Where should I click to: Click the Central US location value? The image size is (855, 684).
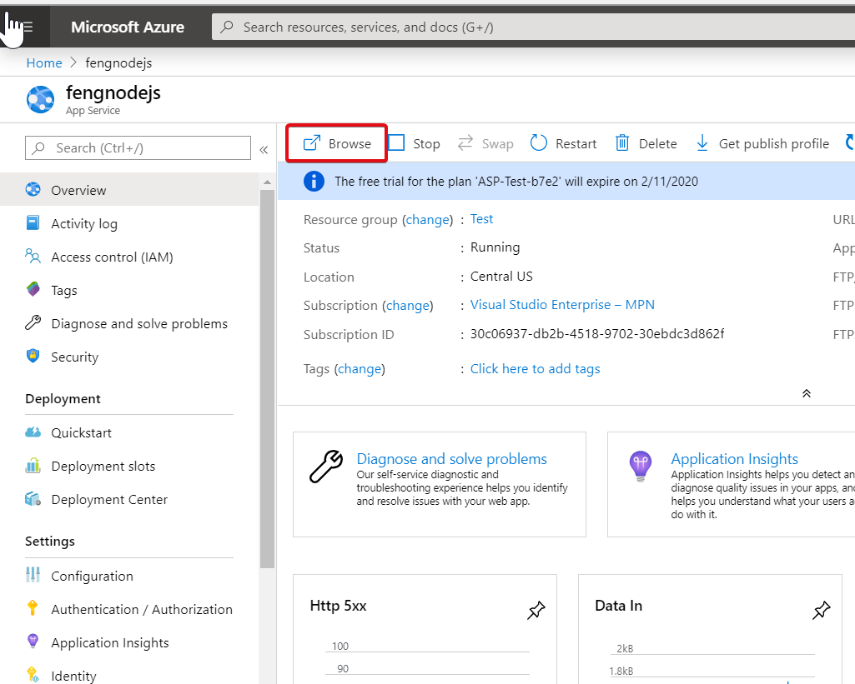pyautogui.click(x=501, y=276)
